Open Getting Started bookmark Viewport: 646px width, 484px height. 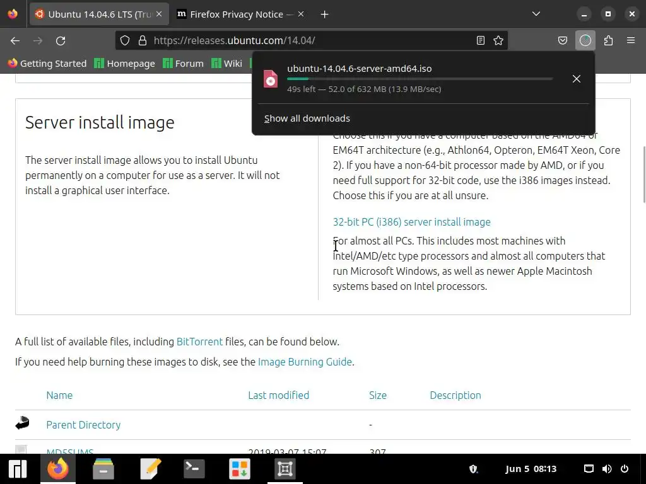47,64
